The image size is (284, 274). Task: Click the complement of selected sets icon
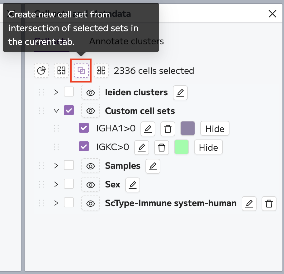click(x=101, y=70)
